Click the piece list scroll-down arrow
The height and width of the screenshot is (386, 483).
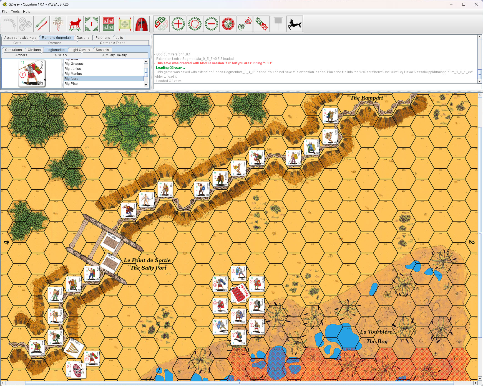(146, 85)
